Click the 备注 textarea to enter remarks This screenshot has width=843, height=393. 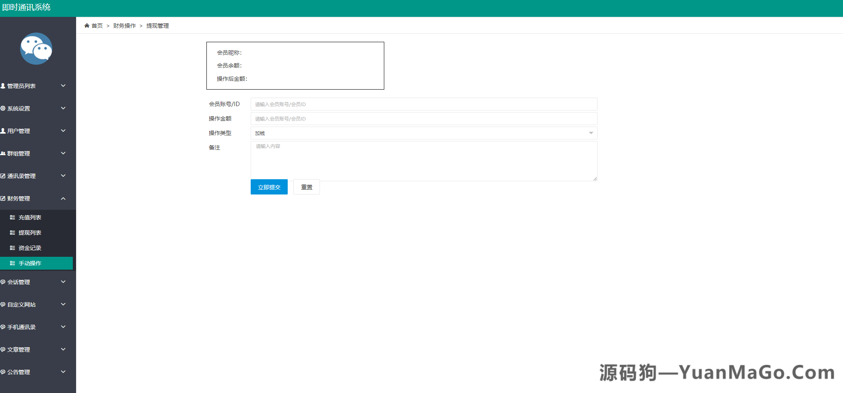(423, 161)
